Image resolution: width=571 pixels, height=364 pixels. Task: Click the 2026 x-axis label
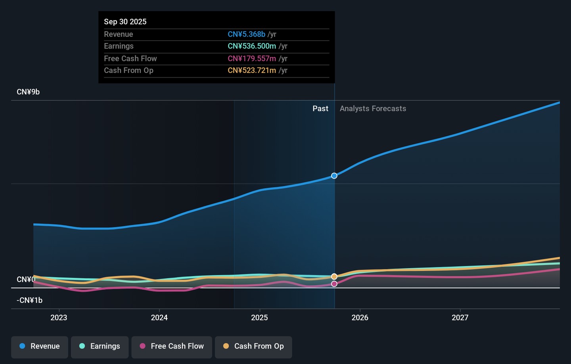[360, 318]
